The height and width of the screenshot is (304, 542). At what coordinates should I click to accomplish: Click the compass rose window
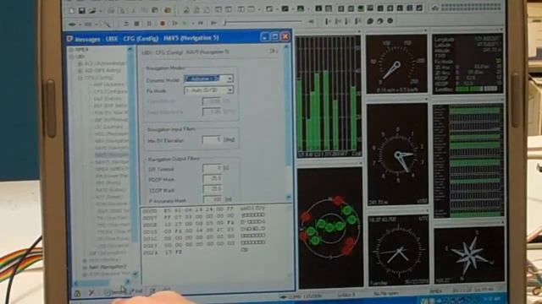(x=468, y=255)
